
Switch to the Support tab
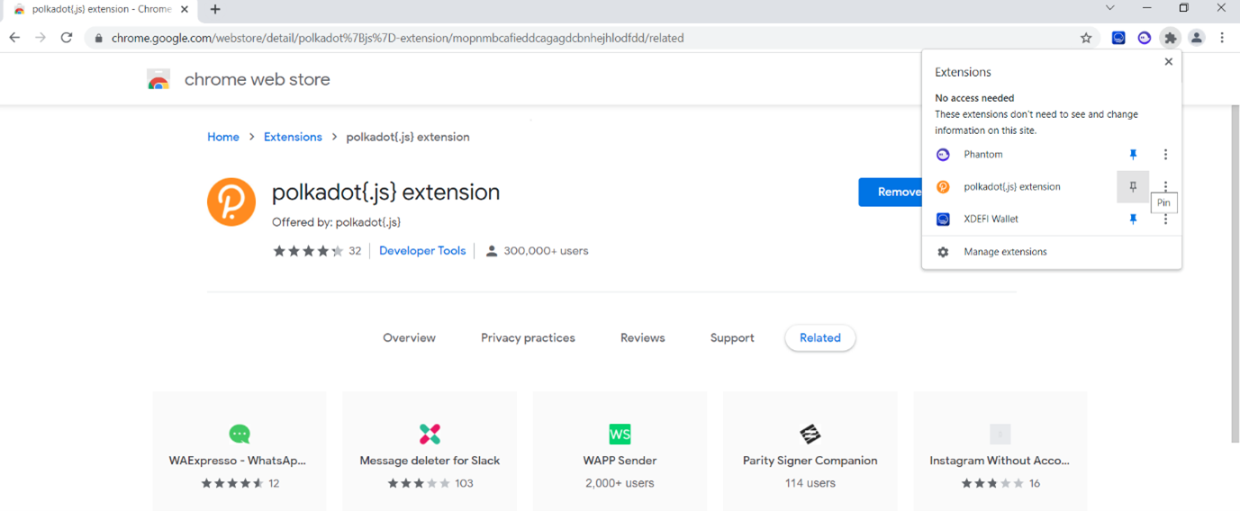coord(732,338)
